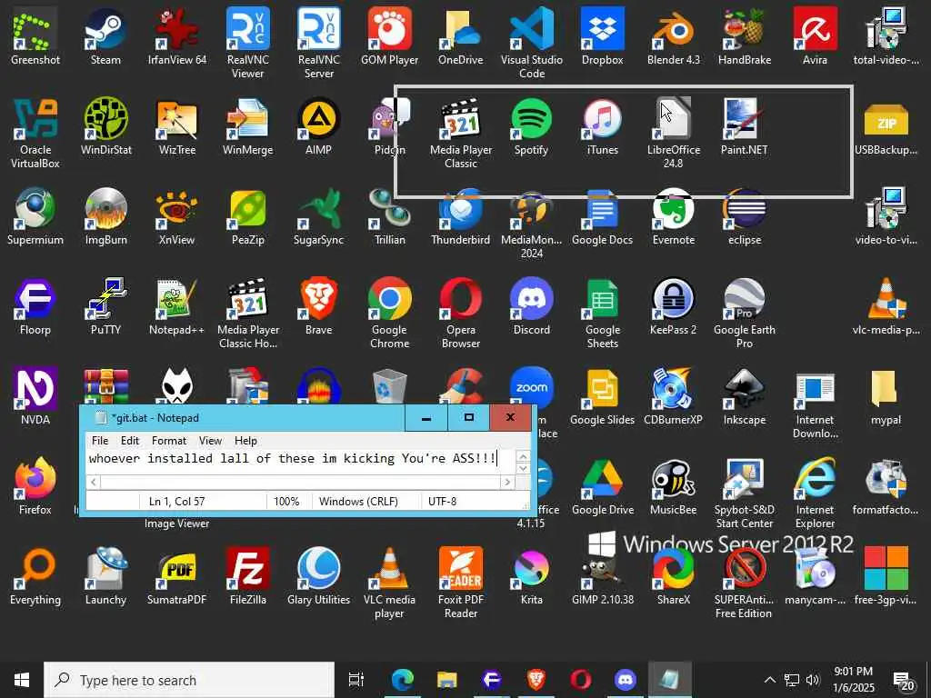Select the NVDA desktop icon

click(35, 398)
